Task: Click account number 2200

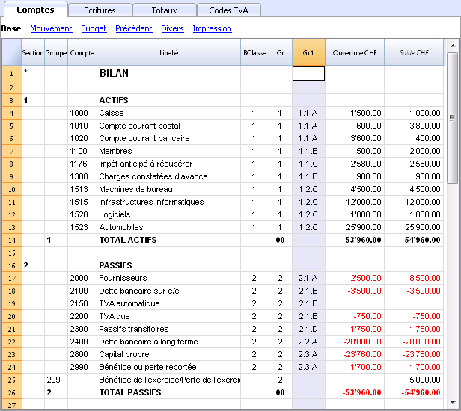Action: coord(79,316)
